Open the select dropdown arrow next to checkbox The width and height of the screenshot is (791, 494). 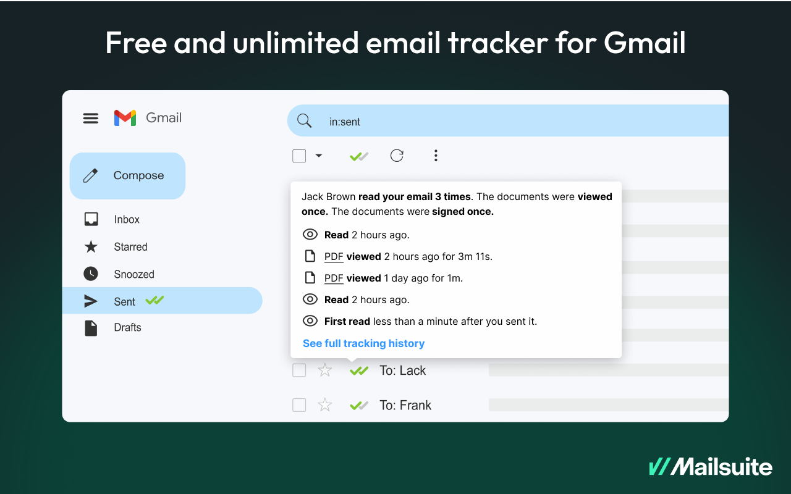point(318,156)
